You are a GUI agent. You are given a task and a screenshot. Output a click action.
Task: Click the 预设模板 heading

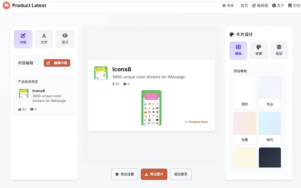(240, 71)
